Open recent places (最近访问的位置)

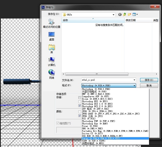click(x=52, y=23)
